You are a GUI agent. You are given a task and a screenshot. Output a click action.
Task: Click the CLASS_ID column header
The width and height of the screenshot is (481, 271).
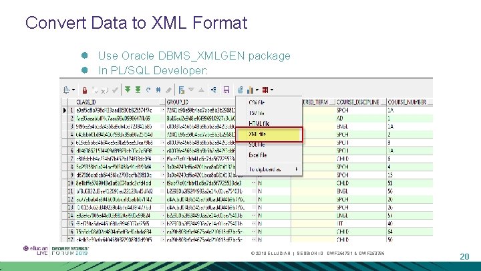tap(117, 102)
